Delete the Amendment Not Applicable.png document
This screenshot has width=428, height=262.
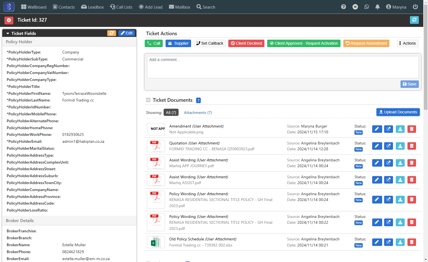412,129
